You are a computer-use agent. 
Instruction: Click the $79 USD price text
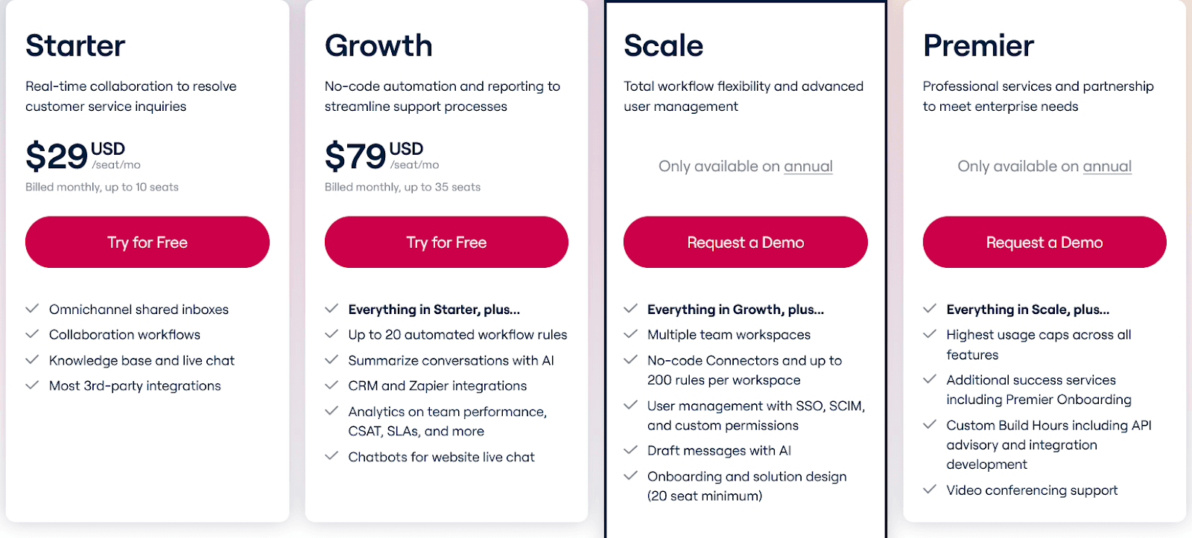coord(382,156)
